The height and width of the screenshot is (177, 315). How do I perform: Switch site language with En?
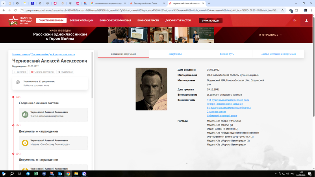pyautogui.click(x=295, y=20)
